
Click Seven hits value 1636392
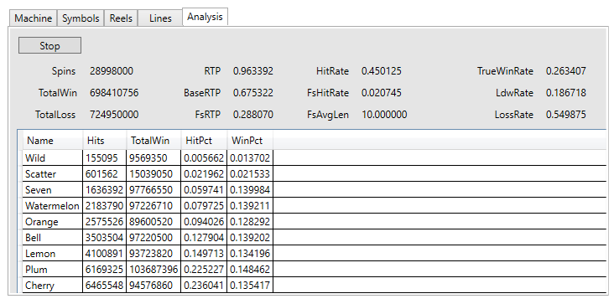point(105,190)
